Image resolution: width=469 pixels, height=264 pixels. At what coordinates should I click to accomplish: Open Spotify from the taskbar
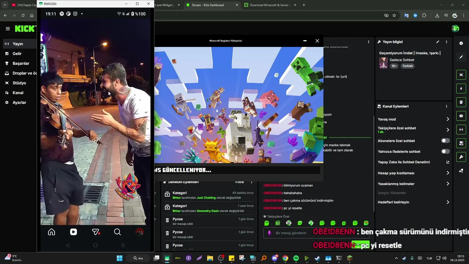296,258
